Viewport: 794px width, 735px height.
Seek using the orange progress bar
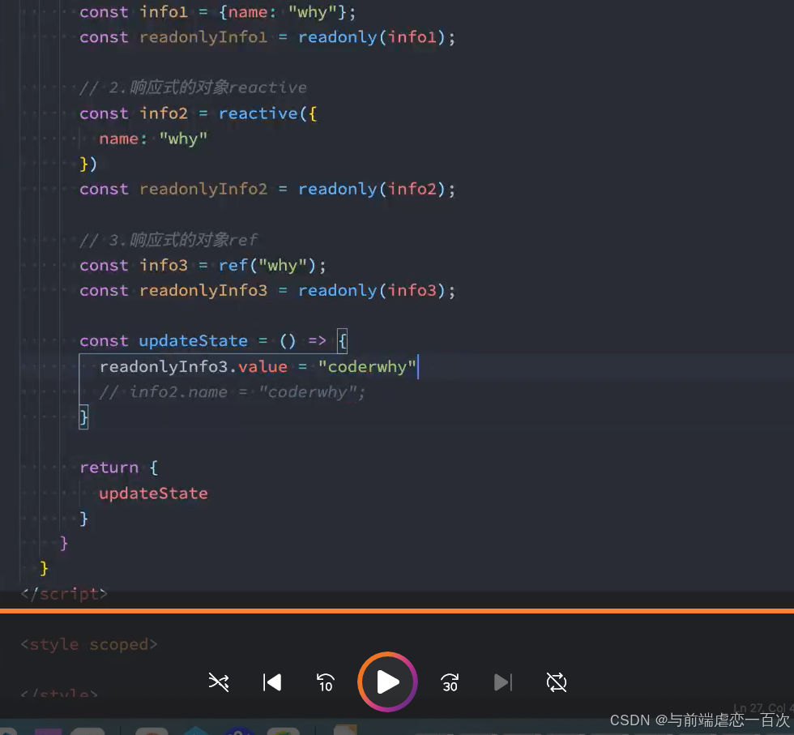(397, 611)
